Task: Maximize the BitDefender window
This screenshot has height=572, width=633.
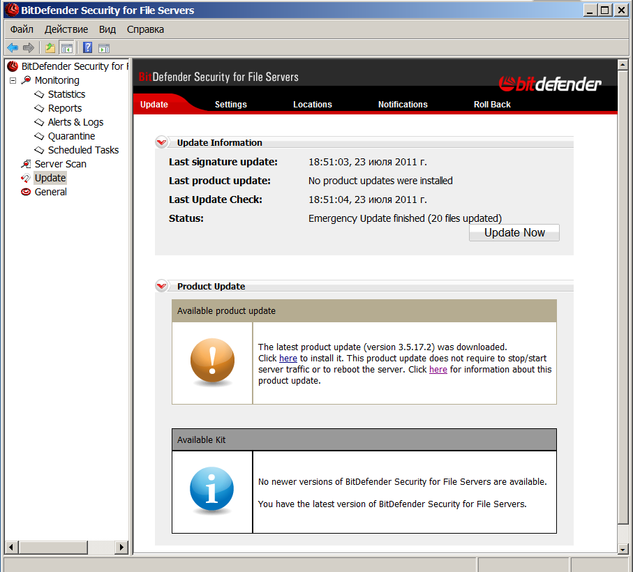Action: point(605,10)
